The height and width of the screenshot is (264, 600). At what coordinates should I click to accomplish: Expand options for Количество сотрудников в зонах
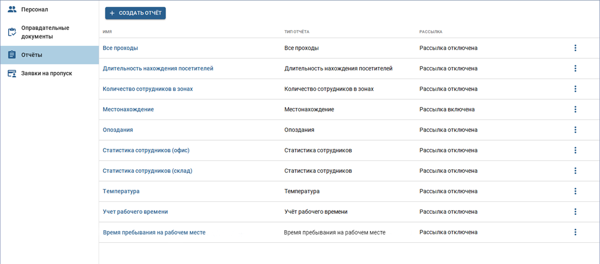click(575, 89)
